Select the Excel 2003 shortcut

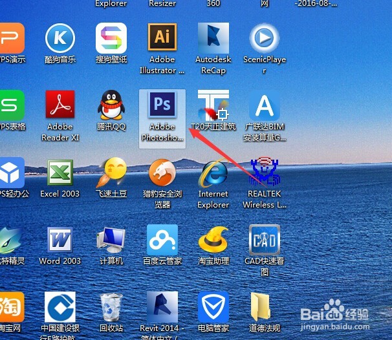60,173
